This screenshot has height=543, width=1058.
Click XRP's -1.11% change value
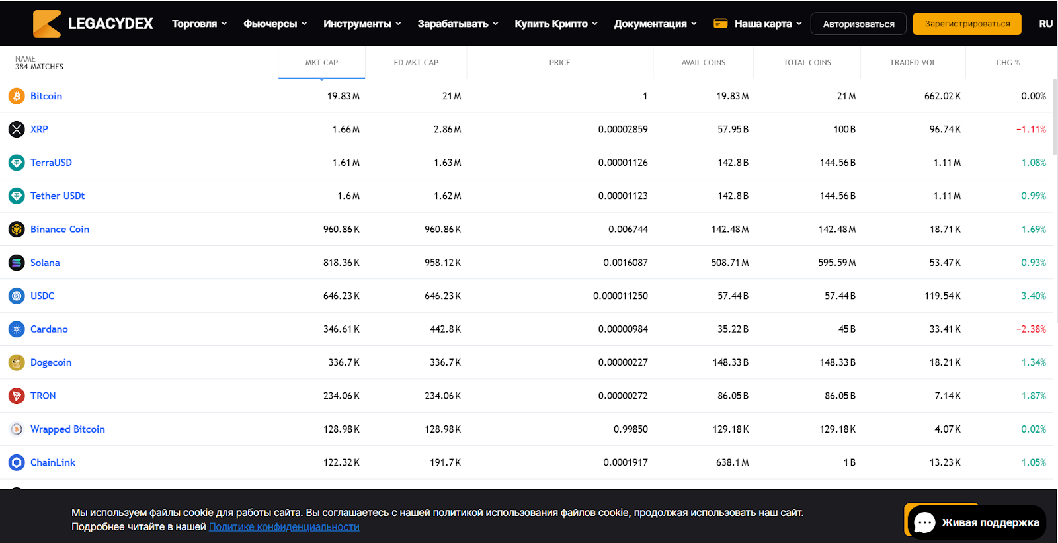(1031, 130)
